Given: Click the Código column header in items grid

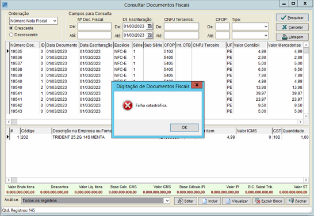Looking at the screenshot, I should pos(36,131).
